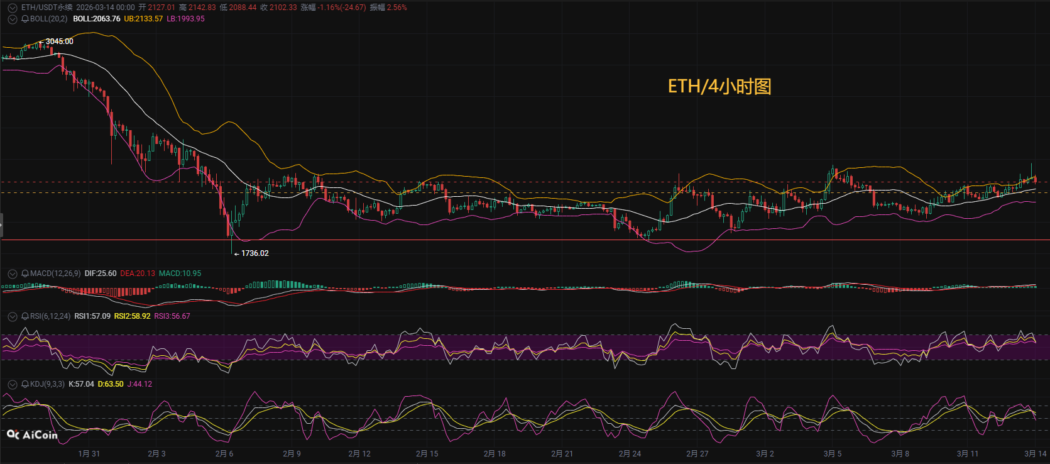The width and height of the screenshot is (1050, 464).
Task: Click the 1736.02 low price marker
Action: [254, 253]
